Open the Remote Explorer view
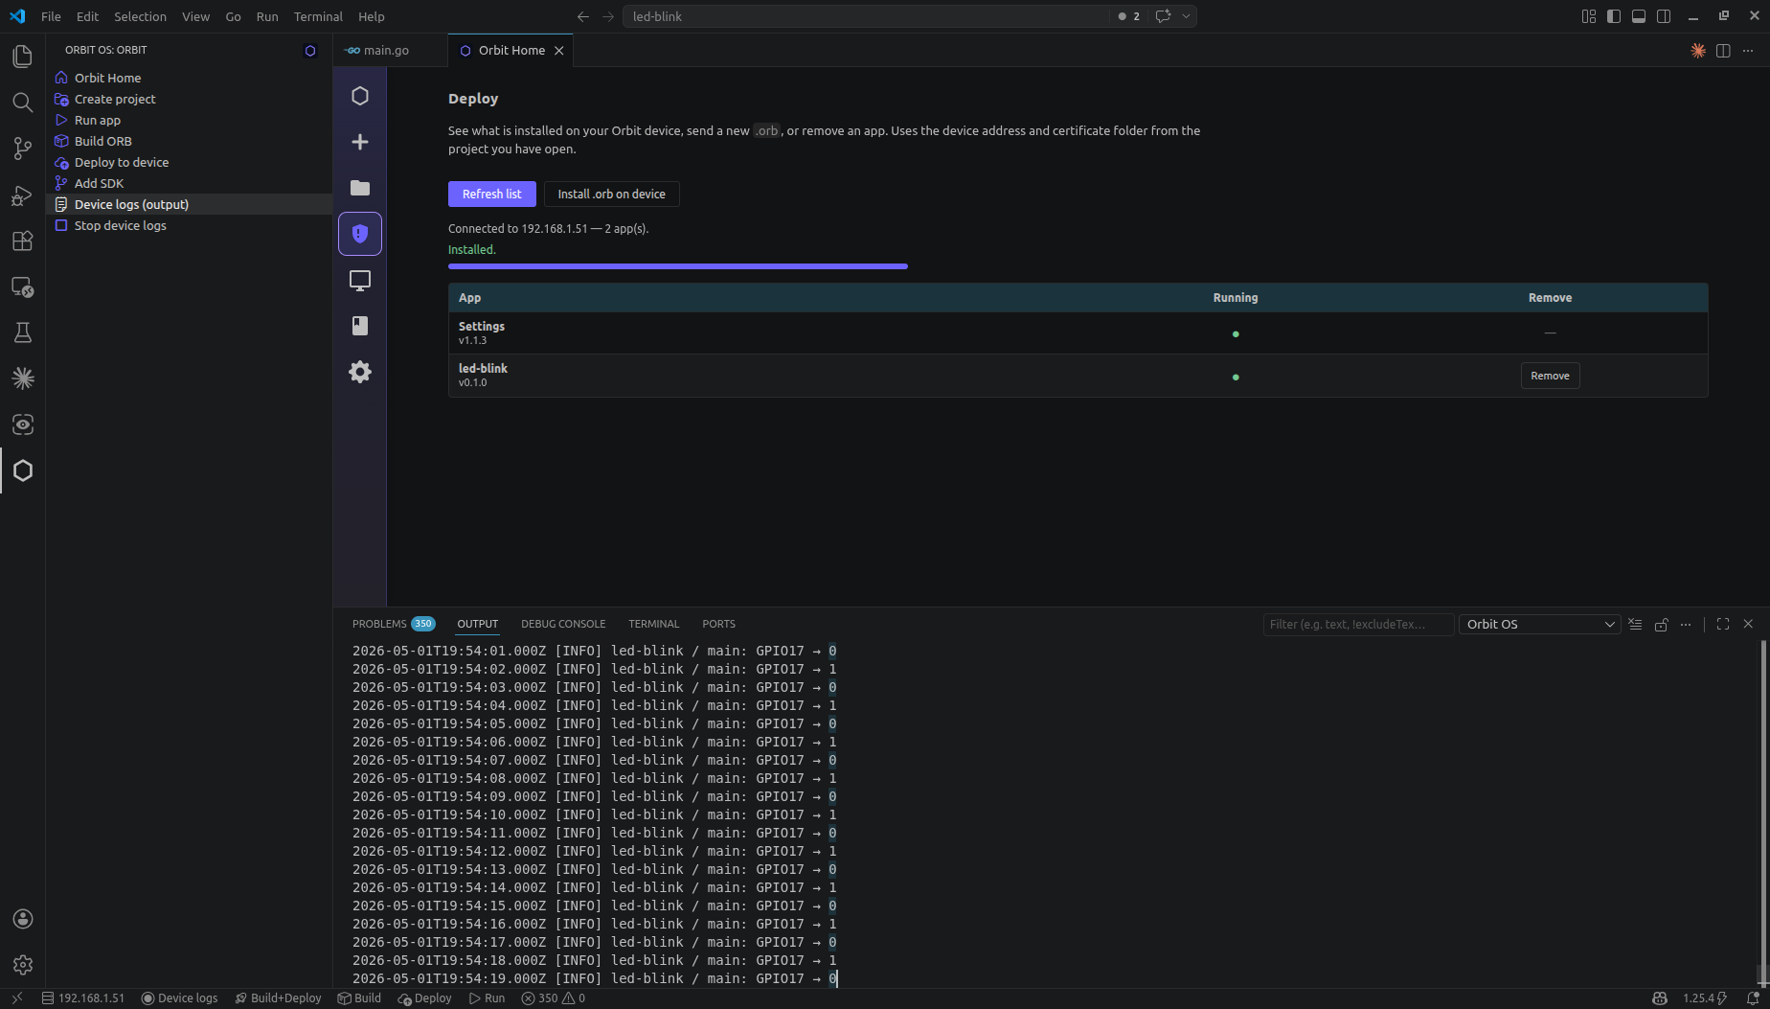Image resolution: width=1770 pixels, height=1009 pixels. click(22, 287)
